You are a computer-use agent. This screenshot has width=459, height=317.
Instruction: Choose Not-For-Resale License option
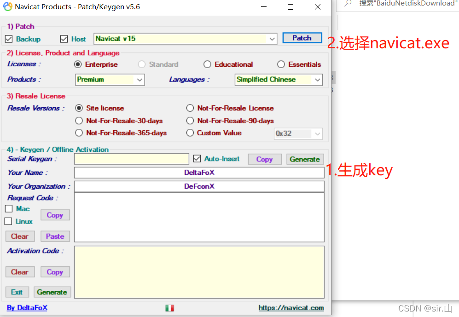pos(190,108)
